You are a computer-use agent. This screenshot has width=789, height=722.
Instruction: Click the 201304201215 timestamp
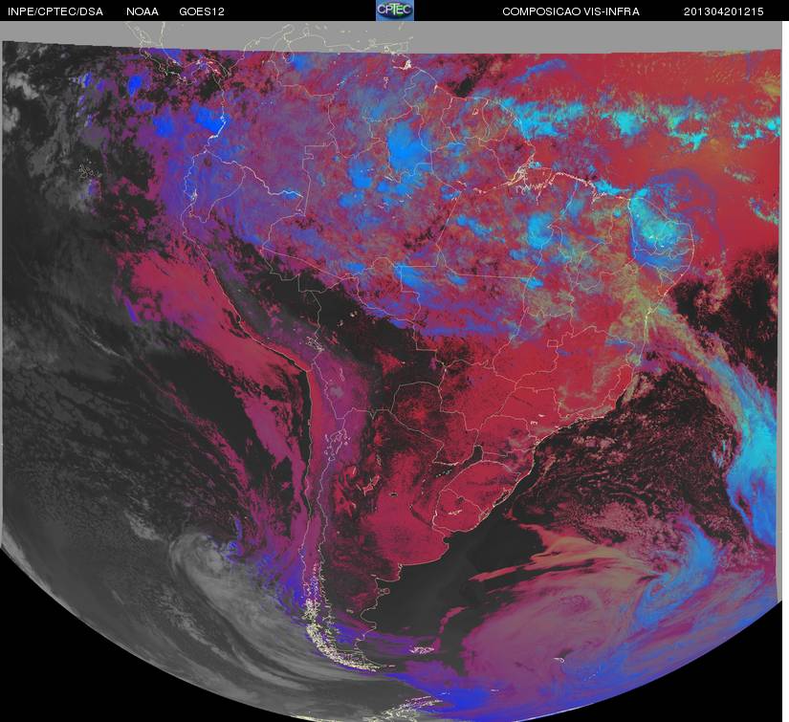point(723,11)
